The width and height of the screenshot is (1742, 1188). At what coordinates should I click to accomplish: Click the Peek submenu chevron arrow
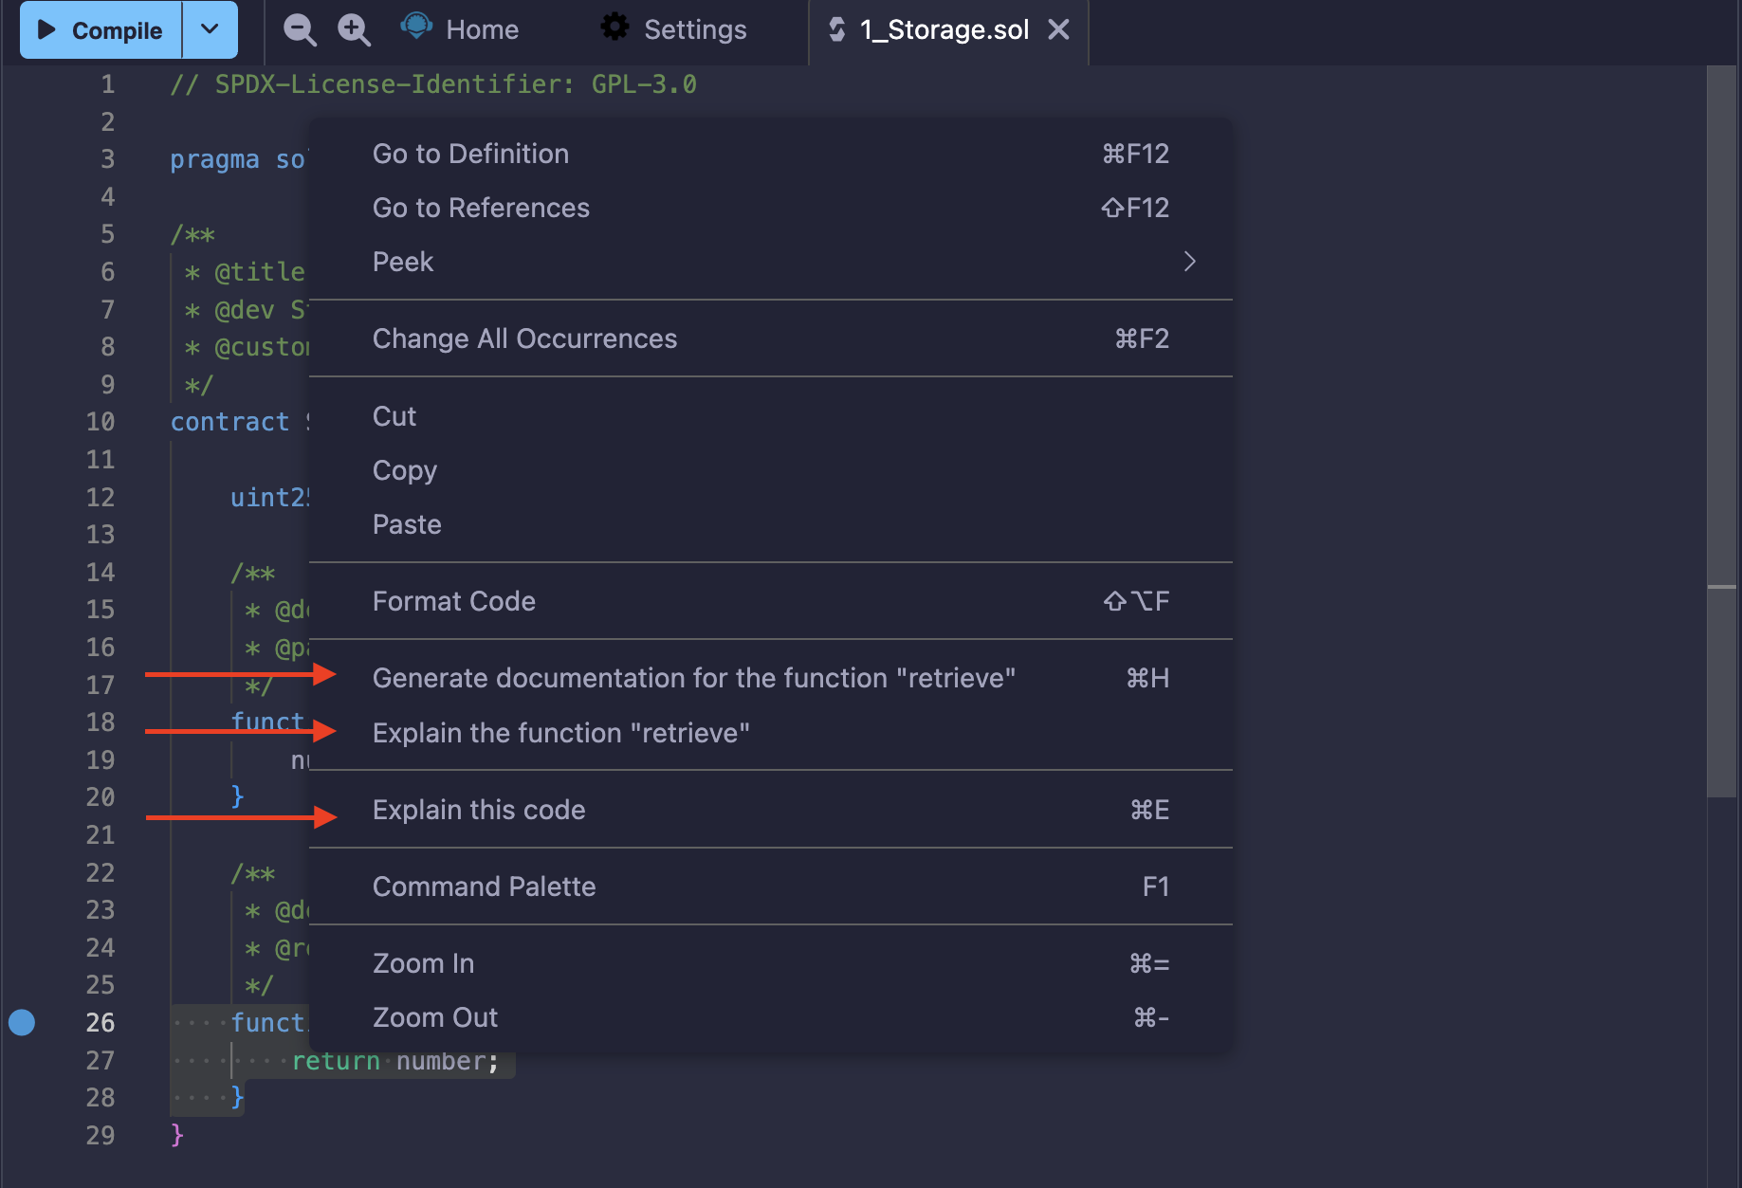click(1190, 262)
